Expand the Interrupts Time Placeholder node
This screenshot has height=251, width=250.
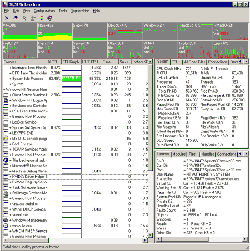click(x=11, y=68)
